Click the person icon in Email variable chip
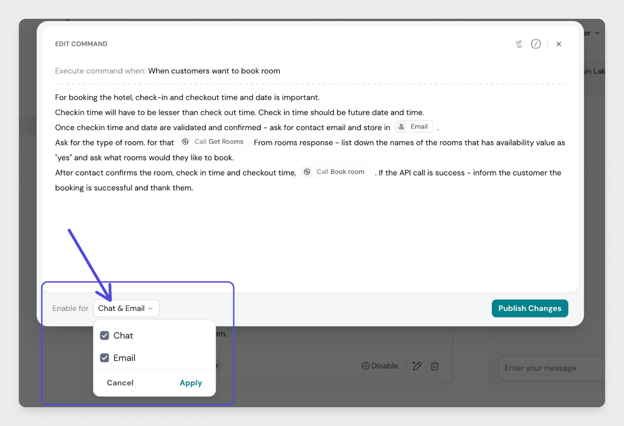The width and height of the screenshot is (624, 426). pyautogui.click(x=401, y=127)
